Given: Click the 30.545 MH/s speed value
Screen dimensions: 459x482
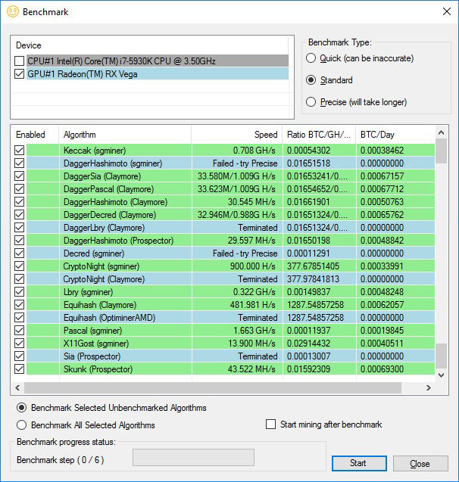Looking at the screenshot, I should [251, 201].
